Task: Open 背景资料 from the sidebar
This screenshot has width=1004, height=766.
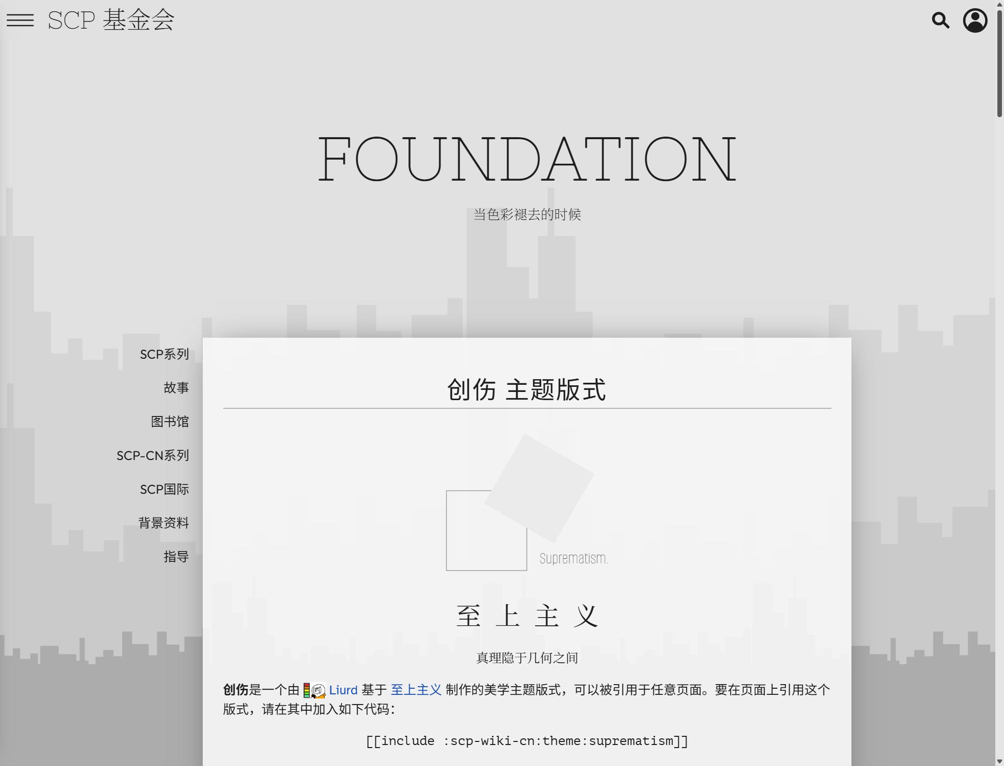Action: click(x=163, y=523)
